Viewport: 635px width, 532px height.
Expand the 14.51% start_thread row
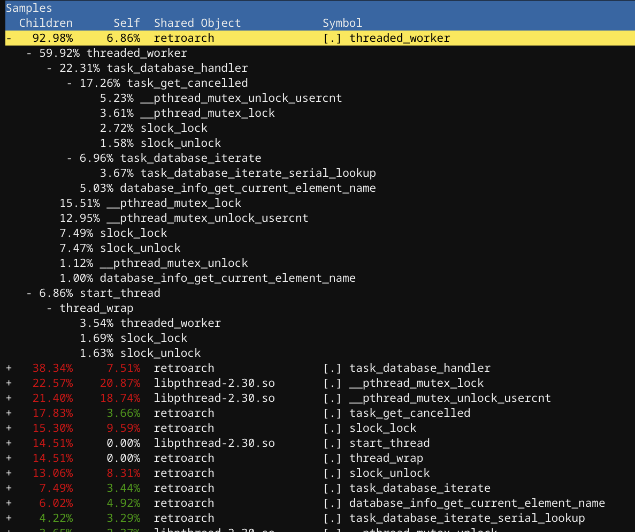tap(9, 443)
